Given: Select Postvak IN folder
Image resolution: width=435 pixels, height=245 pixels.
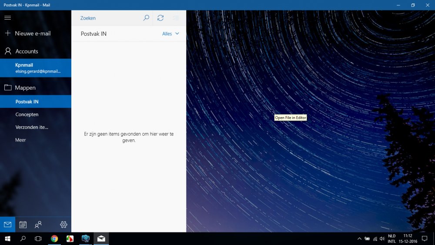Looking at the screenshot, I should click(x=27, y=102).
